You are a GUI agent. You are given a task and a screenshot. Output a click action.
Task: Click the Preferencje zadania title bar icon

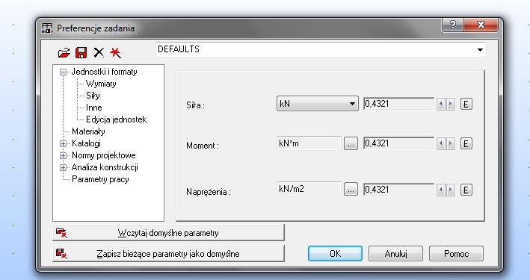coord(47,28)
